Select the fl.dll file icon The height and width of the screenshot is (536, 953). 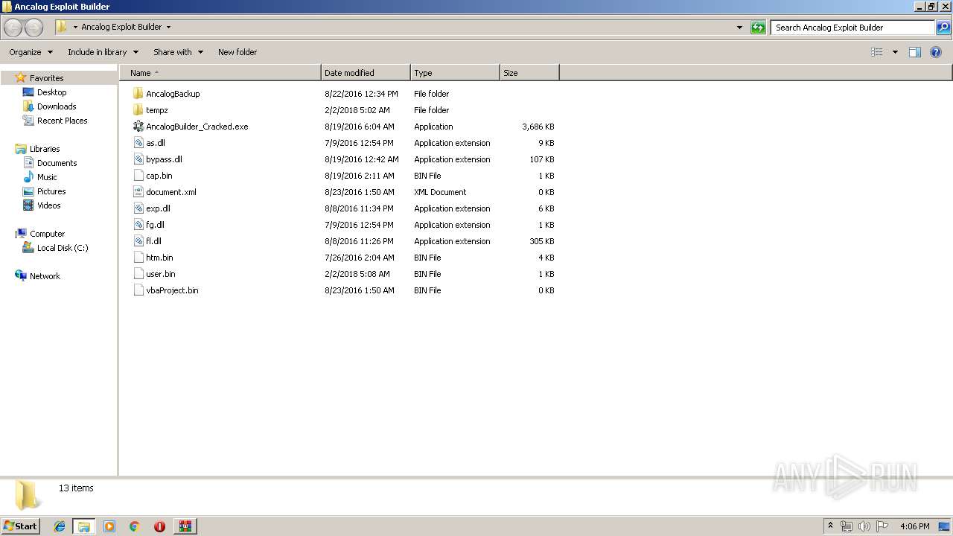138,241
